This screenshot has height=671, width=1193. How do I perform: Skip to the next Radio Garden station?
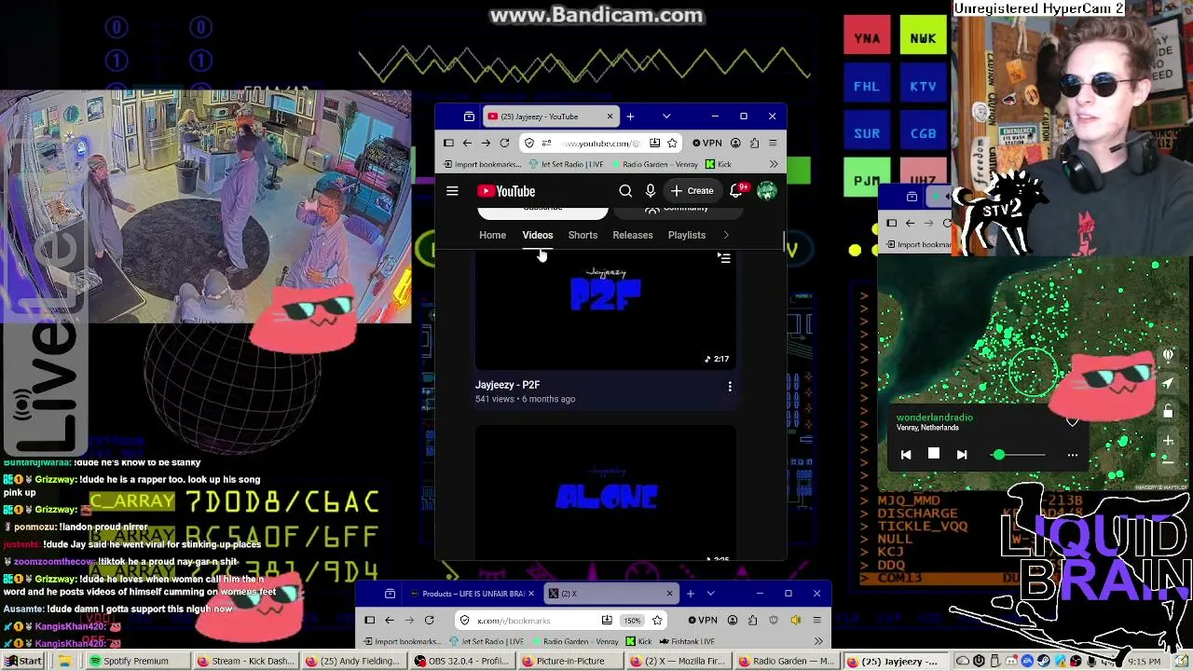962,455
